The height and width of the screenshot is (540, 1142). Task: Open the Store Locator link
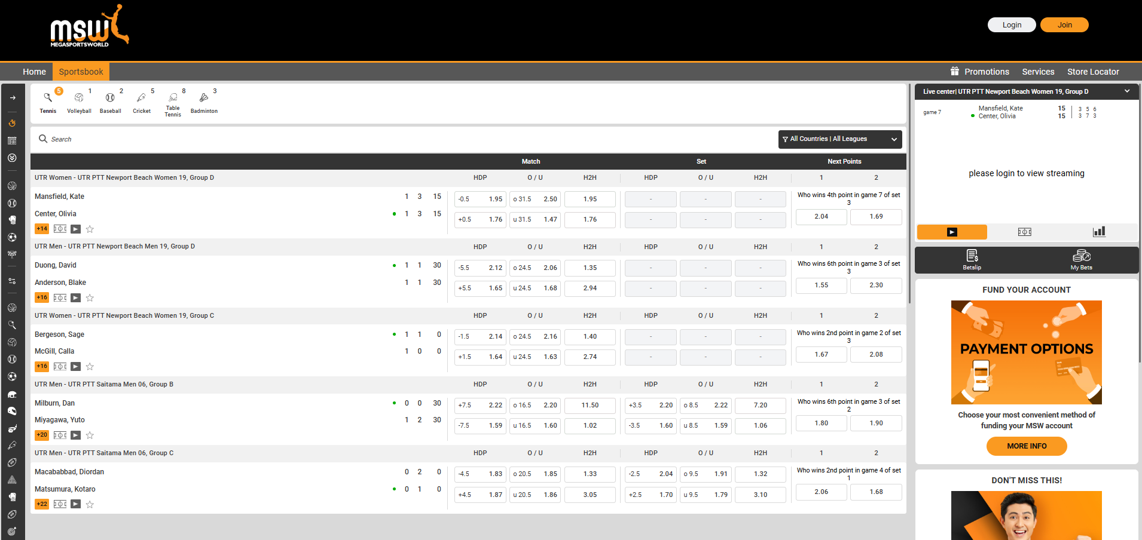tap(1093, 72)
